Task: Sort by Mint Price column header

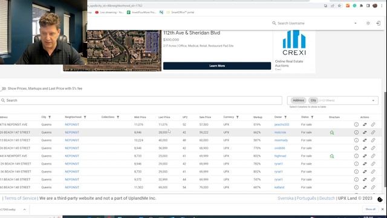Action: [x=140, y=117]
